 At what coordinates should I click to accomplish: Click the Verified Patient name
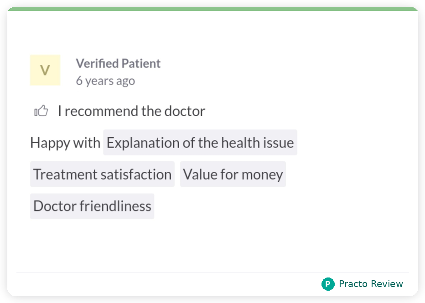click(x=118, y=63)
